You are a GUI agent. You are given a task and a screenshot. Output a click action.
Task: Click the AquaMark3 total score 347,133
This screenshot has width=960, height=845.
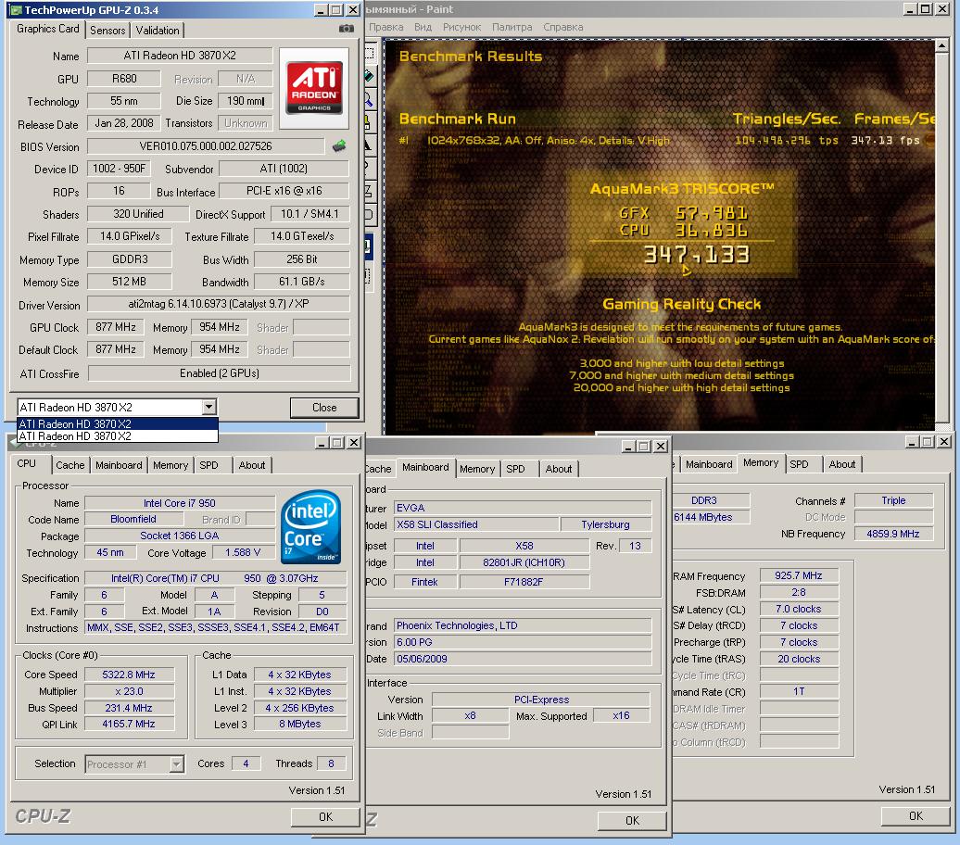(696, 254)
